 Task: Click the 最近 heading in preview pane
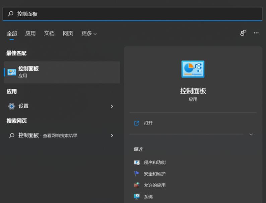[x=138, y=149]
